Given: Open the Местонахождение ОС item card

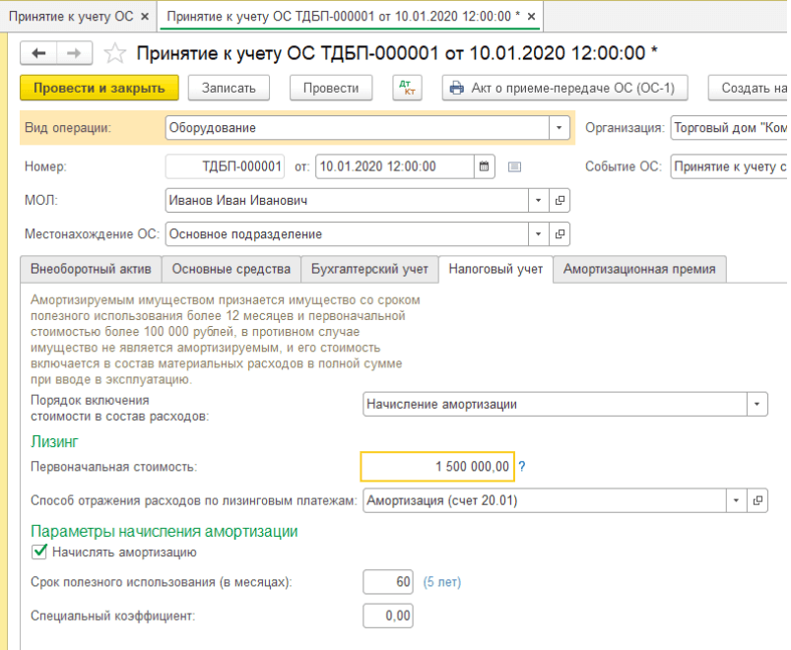Looking at the screenshot, I should (x=560, y=234).
